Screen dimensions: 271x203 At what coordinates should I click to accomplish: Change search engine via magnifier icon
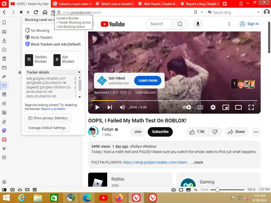click(x=210, y=12)
